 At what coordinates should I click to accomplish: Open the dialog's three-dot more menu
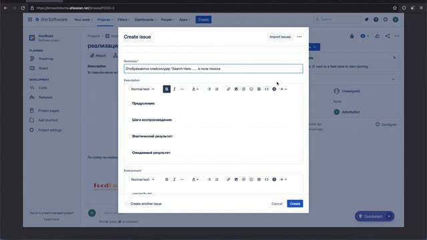[300, 37]
